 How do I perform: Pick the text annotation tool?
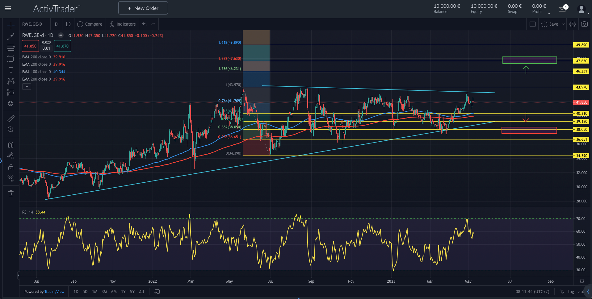[x=11, y=70]
